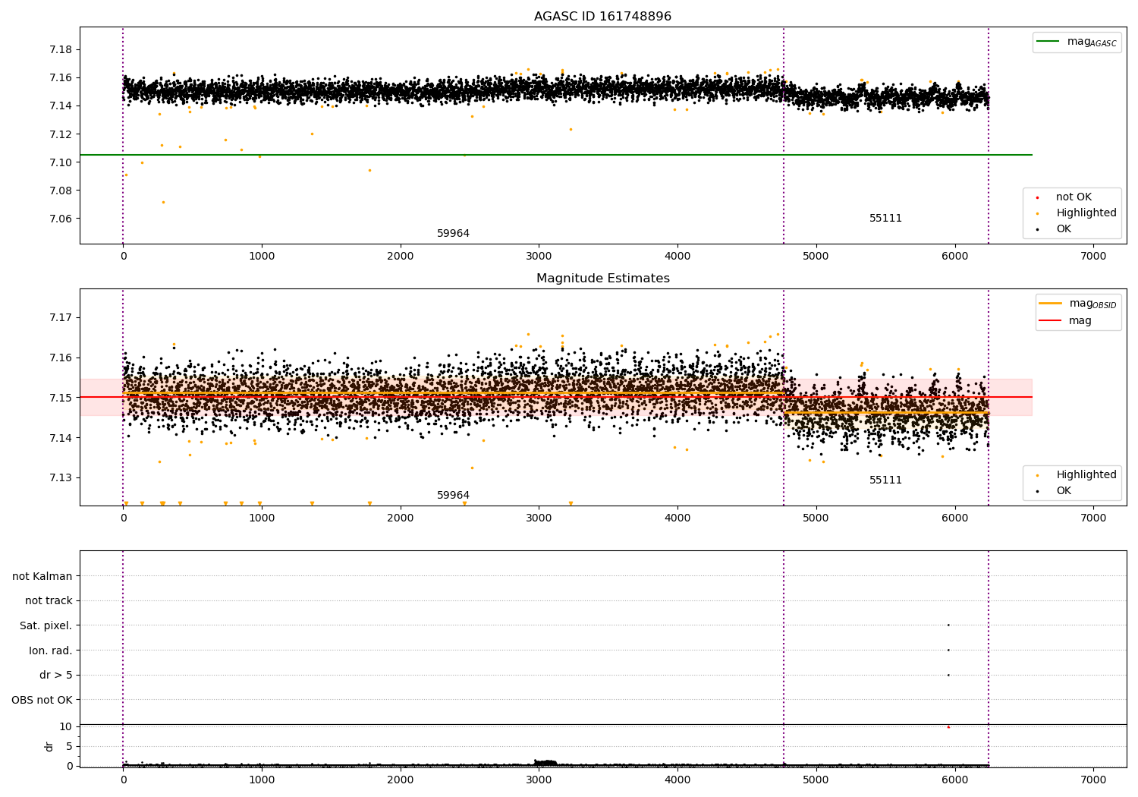Click 'Highlighted' legend entry in middle plot
This screenshot has width=1138, height=797.
pos(1086,475)
